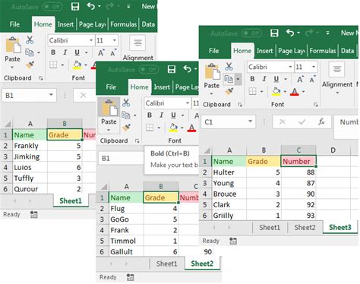Toggle AutoSave switch in Sheet2 window
The width and height of the screenshot is (360, 284).
(149, 69)
